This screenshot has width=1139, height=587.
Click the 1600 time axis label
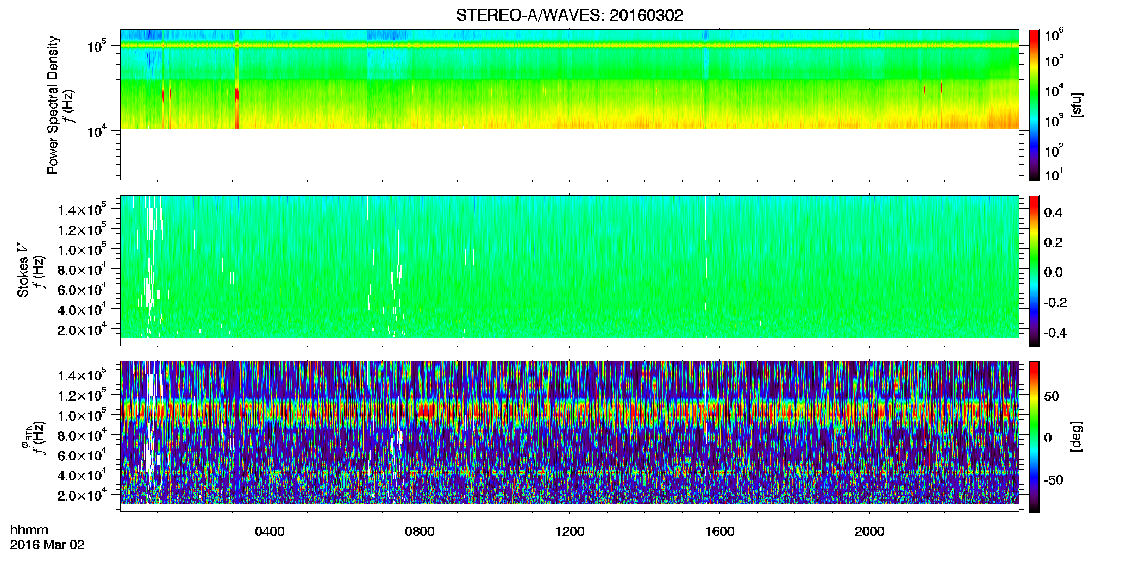pyautogui.click(x=719, y=532)
